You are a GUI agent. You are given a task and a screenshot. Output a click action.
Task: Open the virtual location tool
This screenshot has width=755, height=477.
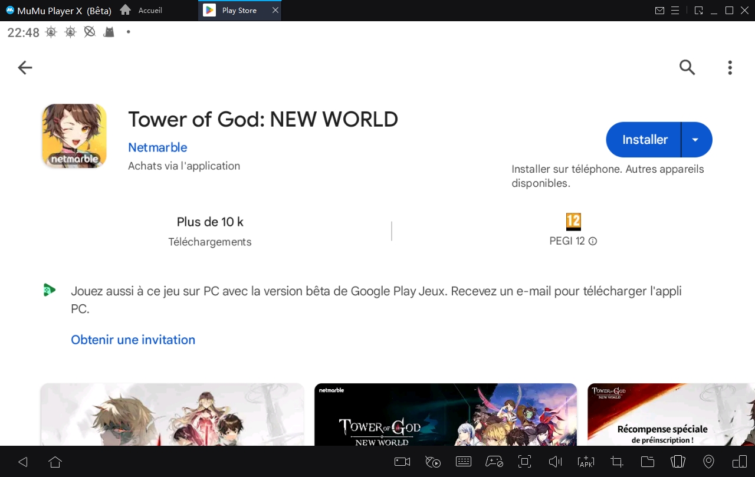[708, 462]
